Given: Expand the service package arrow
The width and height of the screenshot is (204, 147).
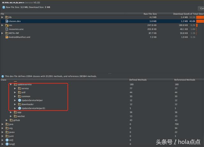Looking at the screenshot, I should point(15,89).
